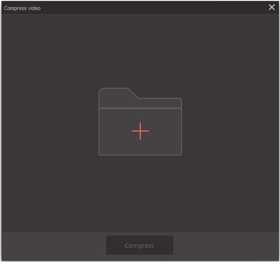This screenshot has height=262, width=280.
Task: Click the horizontal line across the folder
Action: 140,108
